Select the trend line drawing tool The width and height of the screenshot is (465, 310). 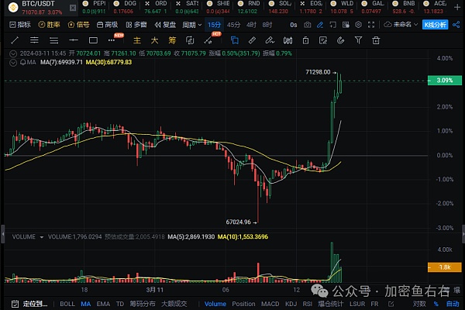coord(15,40)
